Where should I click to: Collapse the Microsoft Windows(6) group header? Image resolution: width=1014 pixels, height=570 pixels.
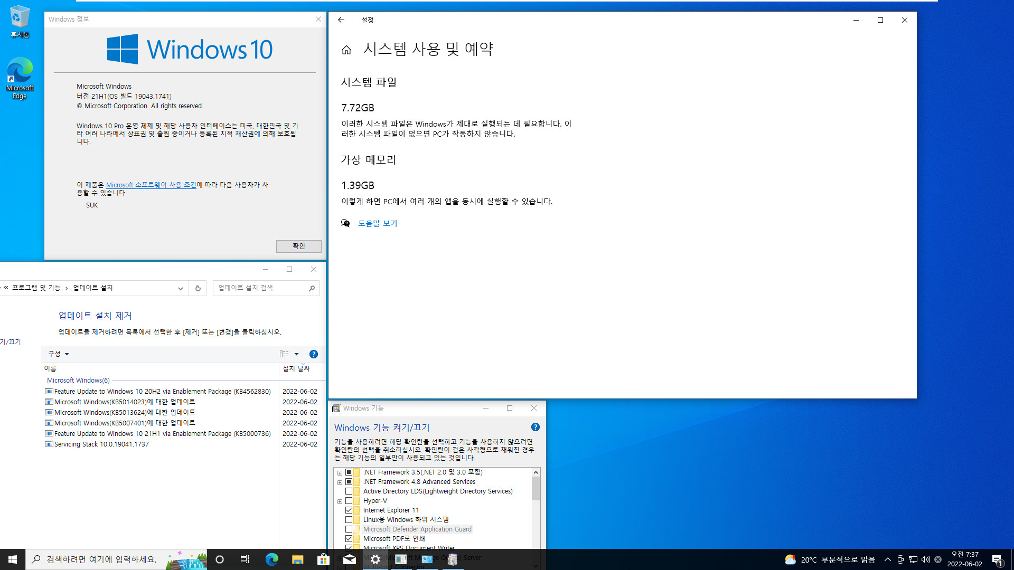point(78,380)
